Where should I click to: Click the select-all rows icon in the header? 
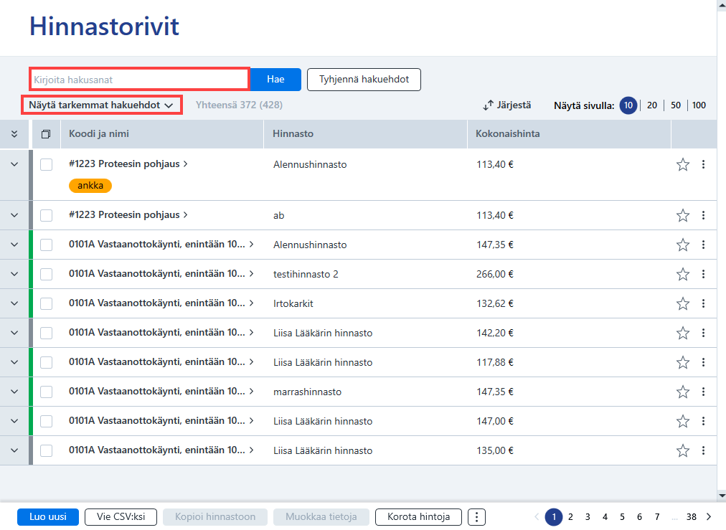pyautogui.click(x=46, y=134)
